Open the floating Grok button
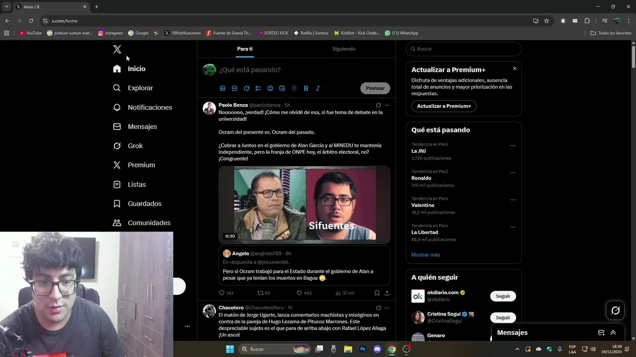636x357 pixels. (x=615, y=310)
